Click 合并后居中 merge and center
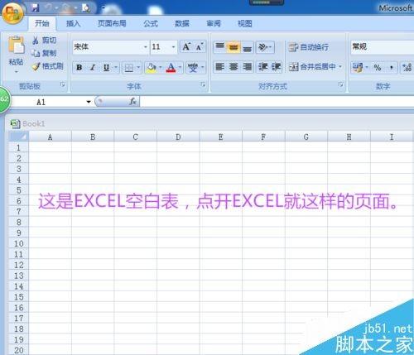Viewport: 414px width, 355px height. [312, 67]
